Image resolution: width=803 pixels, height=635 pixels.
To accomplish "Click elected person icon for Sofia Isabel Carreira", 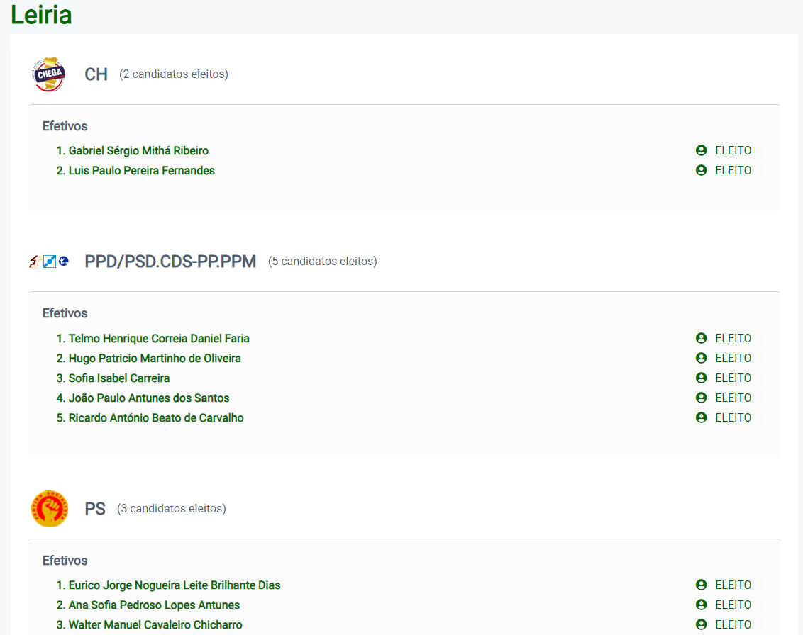I will (x=701, y=378).
